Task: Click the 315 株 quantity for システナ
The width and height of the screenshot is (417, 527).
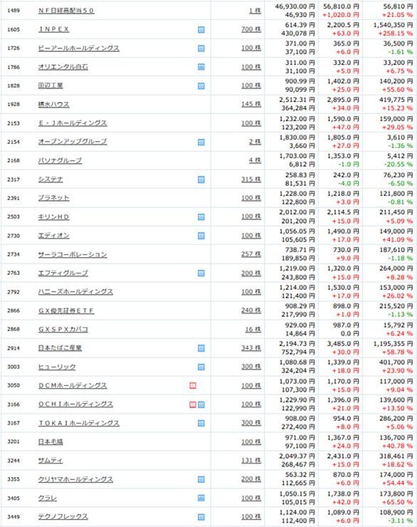Action: pos(251,179)
